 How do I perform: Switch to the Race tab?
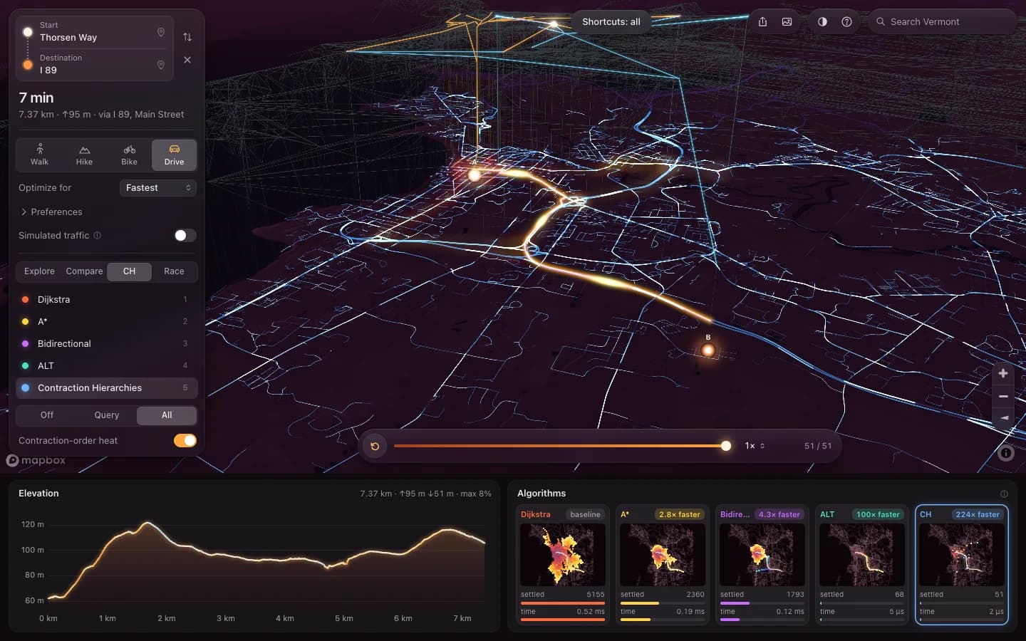click(x=174, y=271)
